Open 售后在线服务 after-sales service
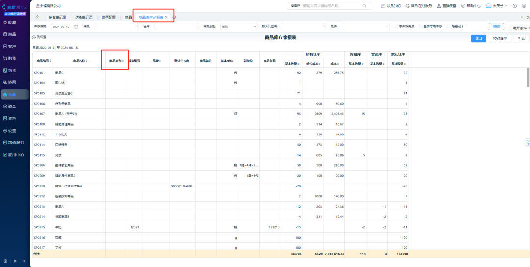The height and width of the screenshot is (267, 530). (419, 6)
